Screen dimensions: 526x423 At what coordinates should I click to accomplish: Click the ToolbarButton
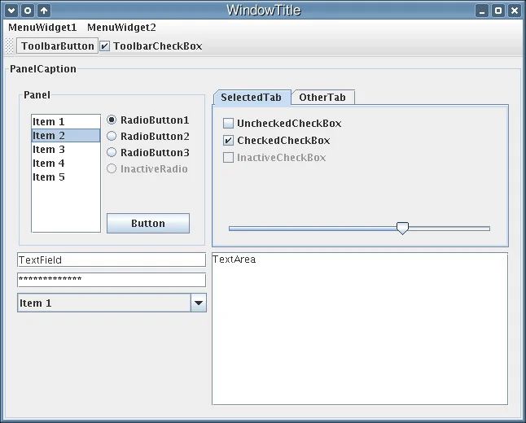(57, 46)
